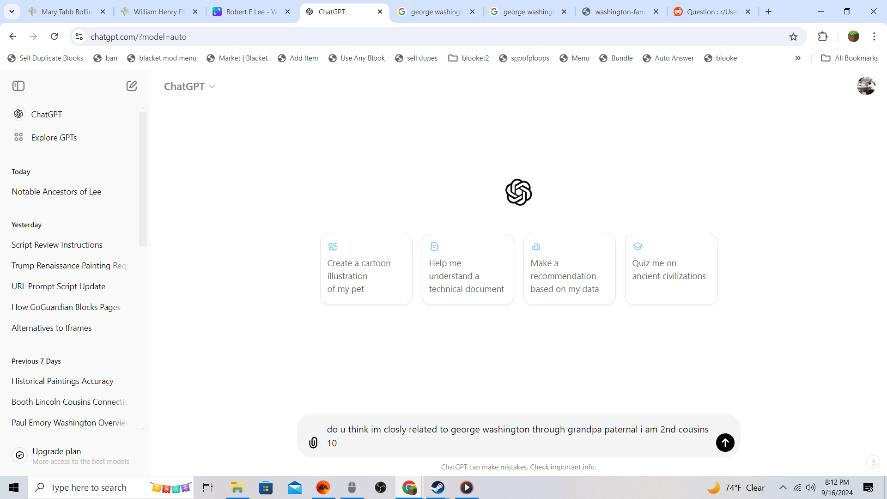Select the cartoon illustration of my pet card
Image resolution: width=887 pixels, height=499 pixels.
tap(366, 269)
